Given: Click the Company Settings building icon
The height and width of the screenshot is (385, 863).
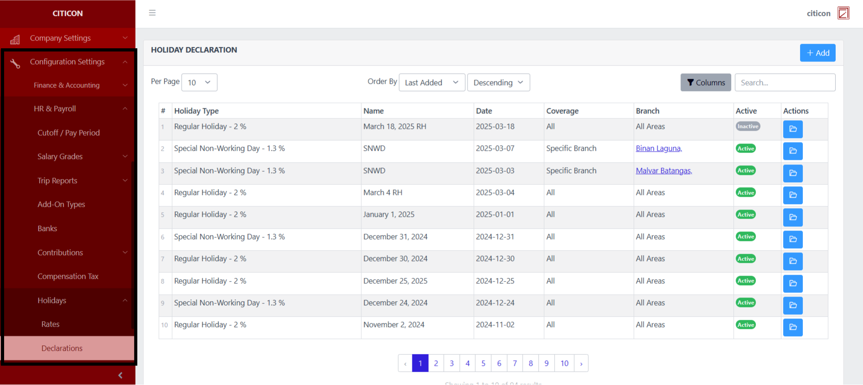Looking at the screenshot, I should [15, 40].
